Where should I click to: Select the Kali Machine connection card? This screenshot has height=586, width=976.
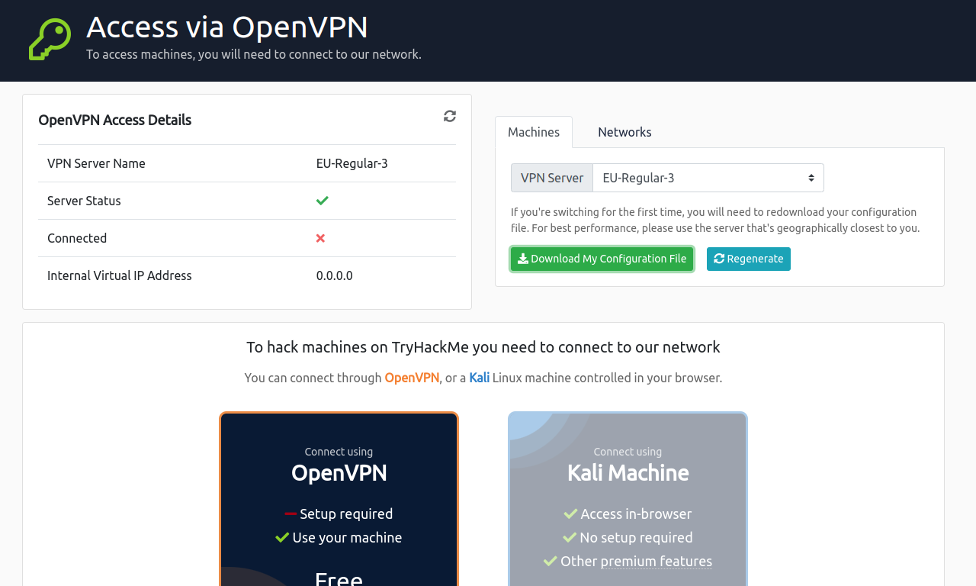[x=628, y=500]
